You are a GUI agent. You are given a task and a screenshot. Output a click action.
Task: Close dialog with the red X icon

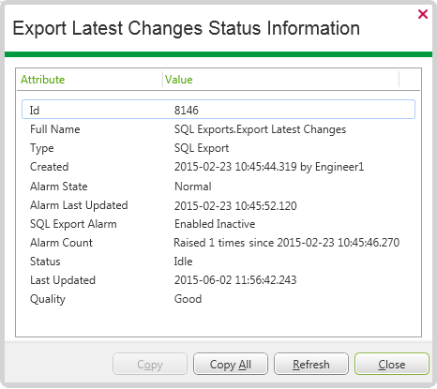coord(423,14)
